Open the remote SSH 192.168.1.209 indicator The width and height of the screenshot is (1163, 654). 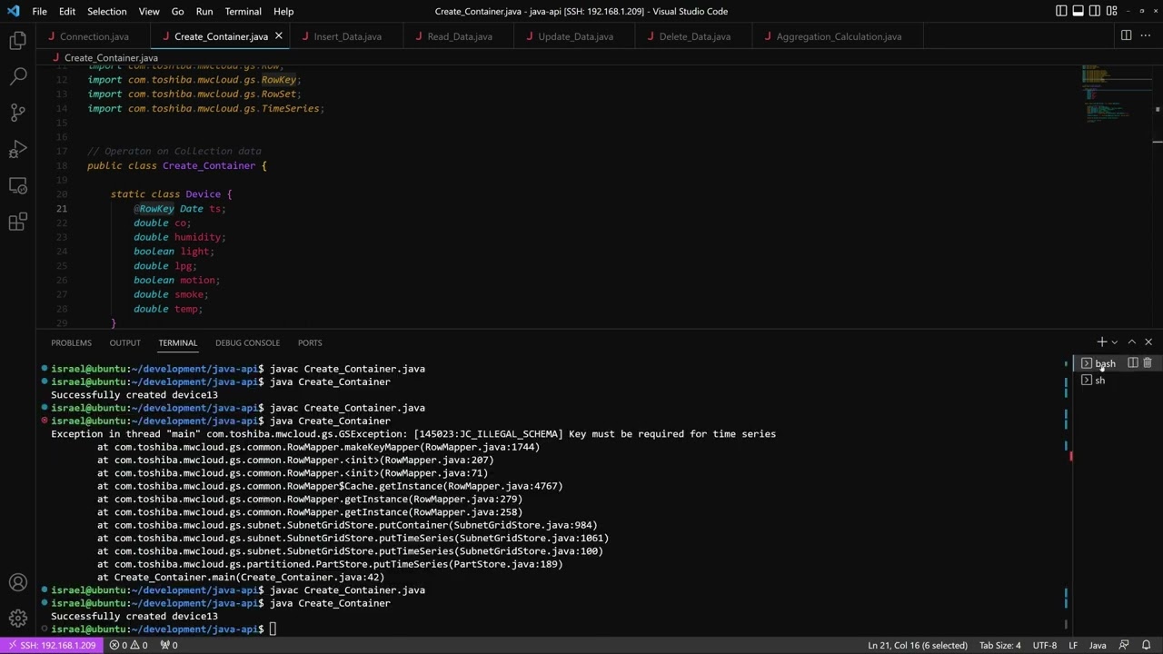pyautogui.click(x=52, y=645)
